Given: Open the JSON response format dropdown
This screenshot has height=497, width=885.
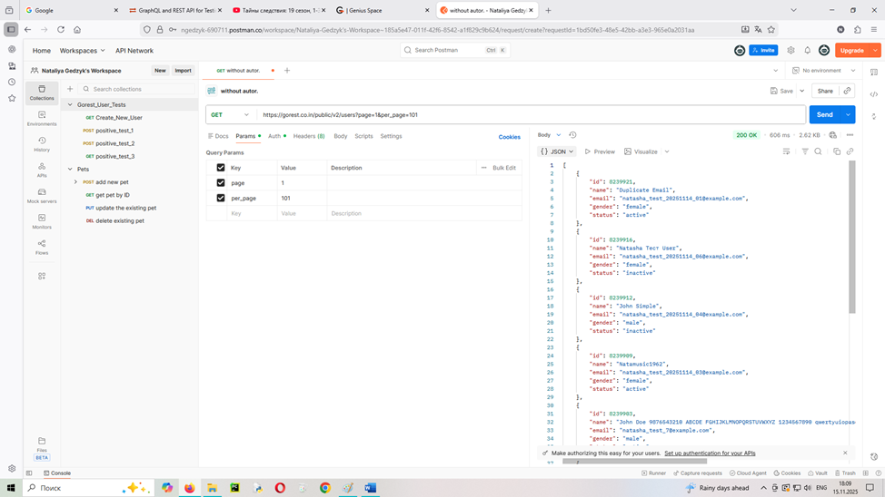Looking at the screenshot, I should 557,151.
